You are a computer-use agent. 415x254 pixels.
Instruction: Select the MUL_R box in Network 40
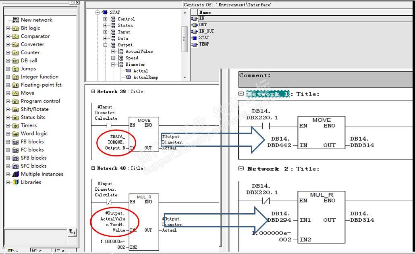(x=144, y=222)
